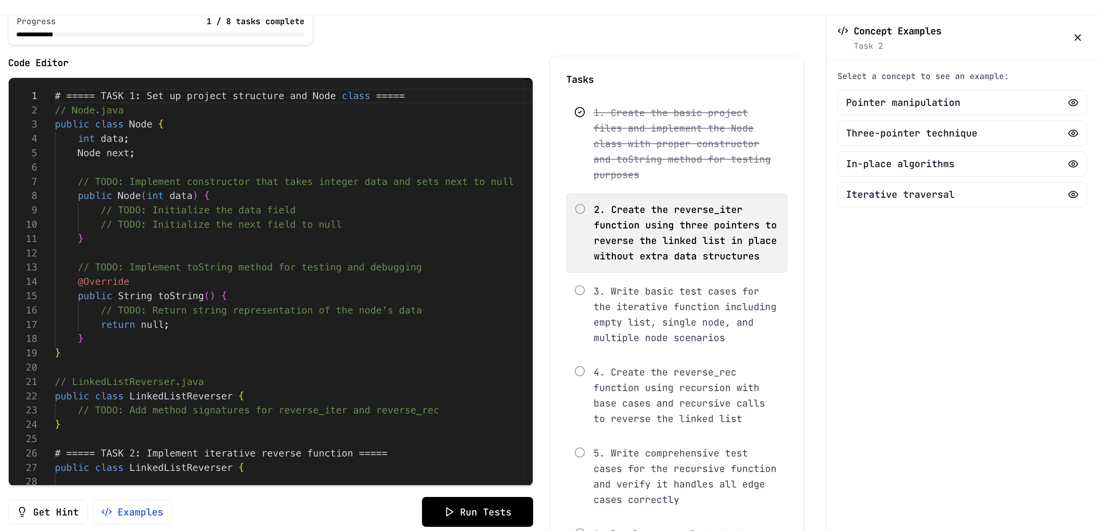This screenshot has width=1098, height=531.
Task: Toggle eye icon next to In-place algorithms
Action: tap(1073, 164)
